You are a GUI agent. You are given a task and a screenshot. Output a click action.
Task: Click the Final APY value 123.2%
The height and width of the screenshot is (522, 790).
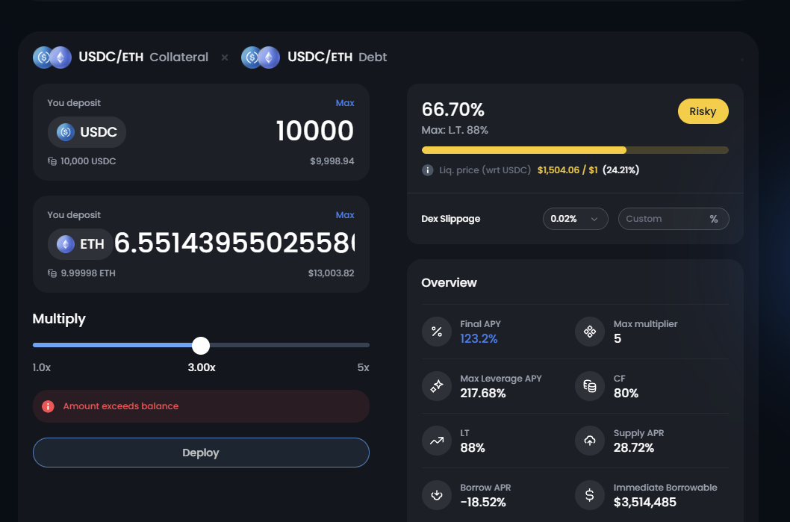pyautogui.click(x=479, y=338)
